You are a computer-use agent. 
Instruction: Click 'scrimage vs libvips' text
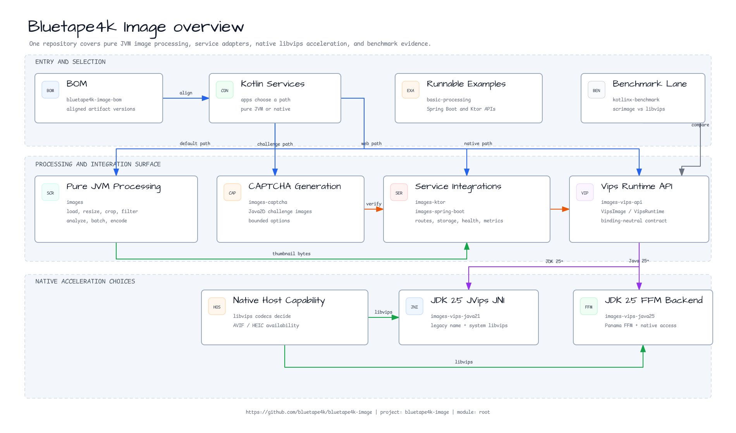(638, 109)
